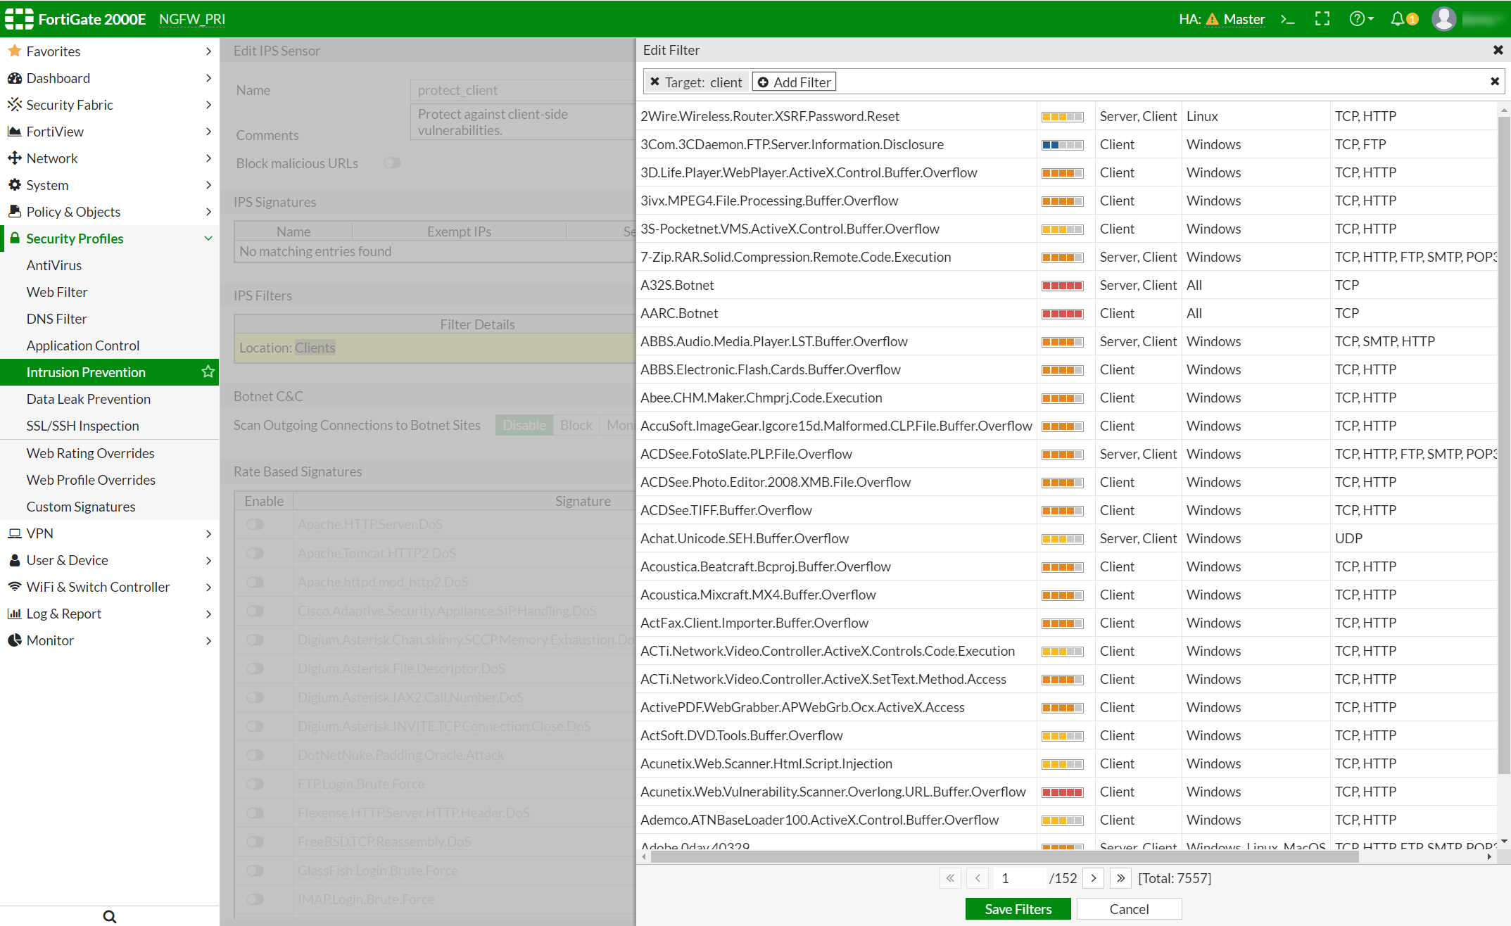
Task: Remove the Target: client filter tag
Action: coord(655,82)
